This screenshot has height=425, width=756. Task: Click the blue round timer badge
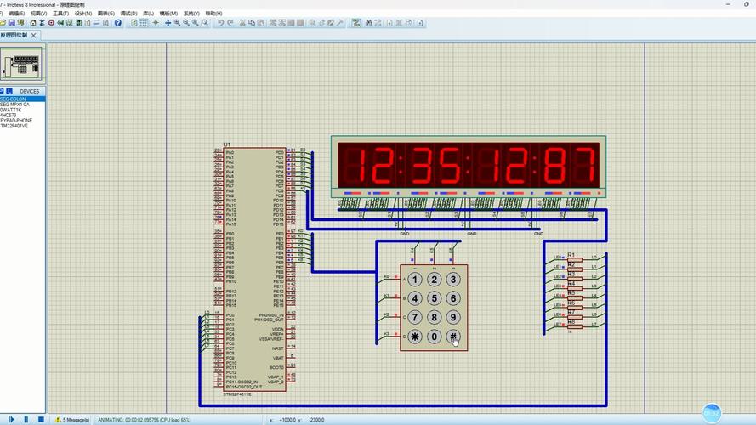[712, 413]
